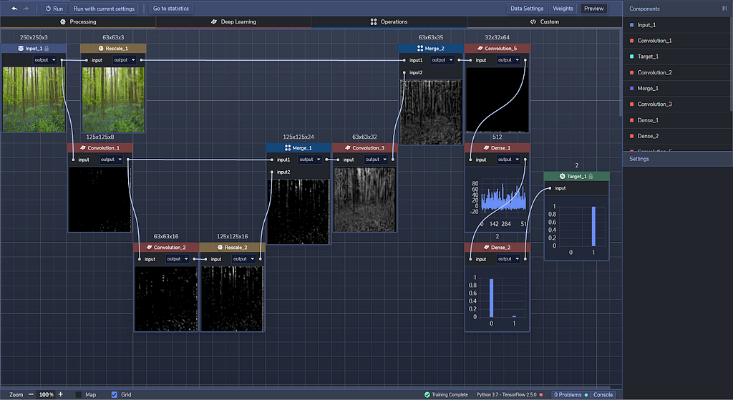The width and height of the screenshot is (733, 400).
Task: Click the Convolution_2 node icon
Action: [x=149, y=247]
